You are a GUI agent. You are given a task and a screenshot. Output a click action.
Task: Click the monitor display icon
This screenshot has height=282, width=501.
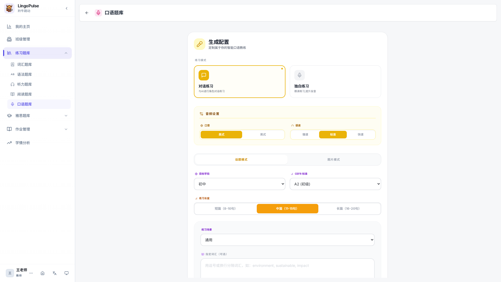(67, 273)
